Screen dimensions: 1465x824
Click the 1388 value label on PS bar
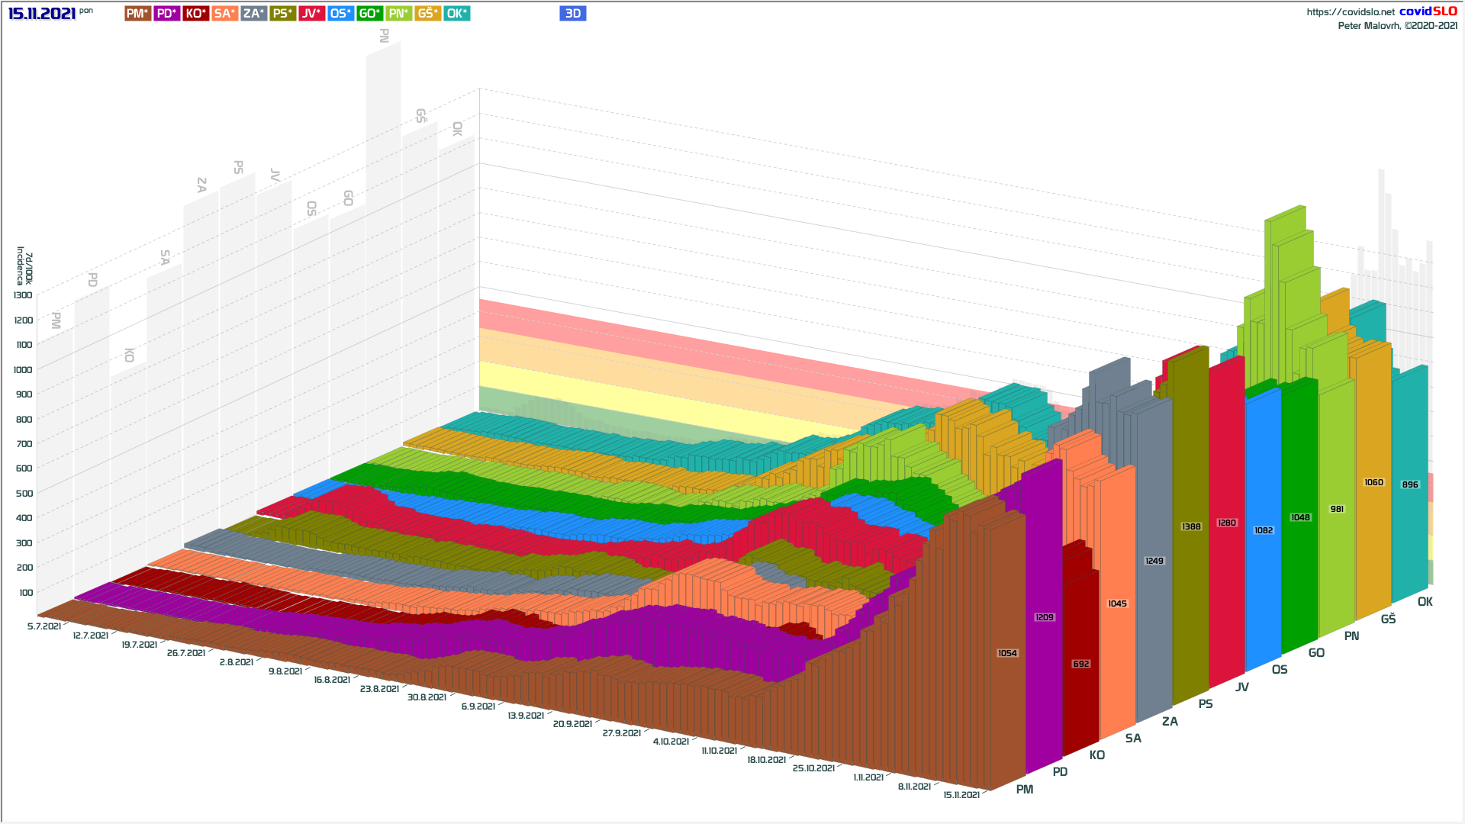1191,526
